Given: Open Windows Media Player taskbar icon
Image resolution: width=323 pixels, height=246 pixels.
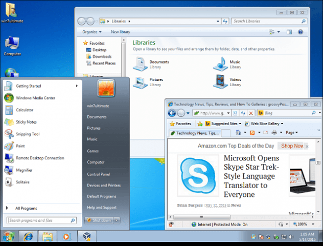Looking at the screenshot, I should point(66,236).
